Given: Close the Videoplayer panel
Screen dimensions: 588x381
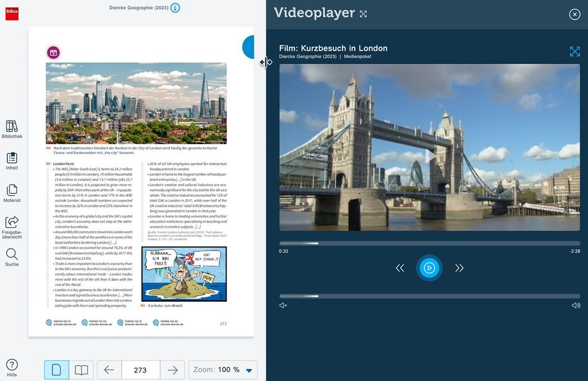Looking at the screenshot, I should (575, 14).
